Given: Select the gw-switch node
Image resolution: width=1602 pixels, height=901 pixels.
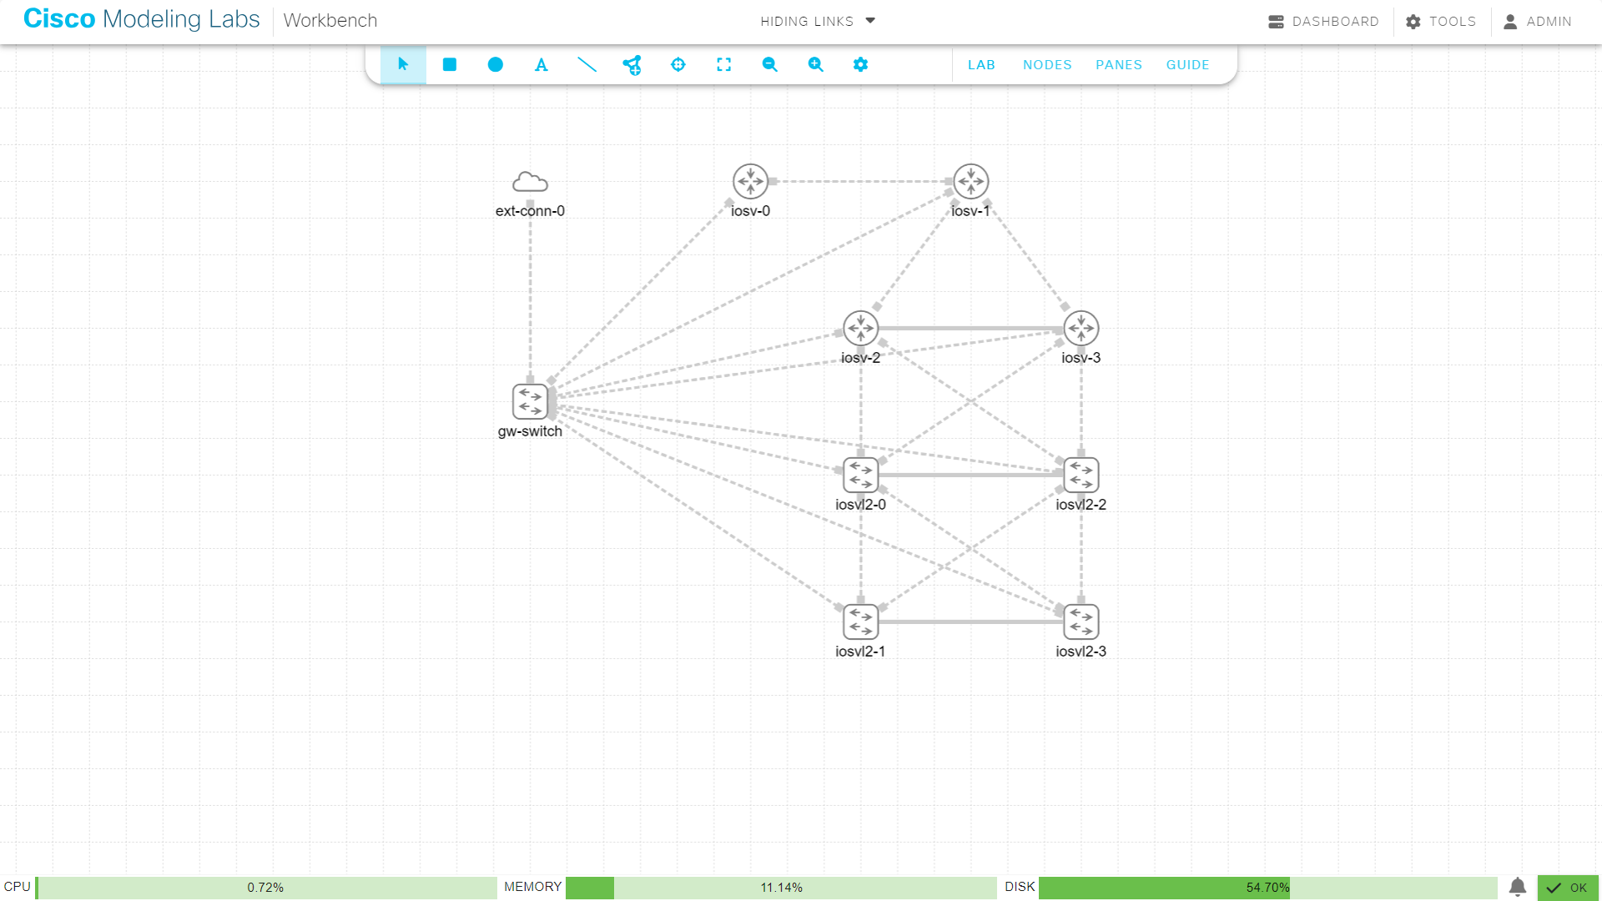Looking at the screenshot, I should (x=531, y=402).
